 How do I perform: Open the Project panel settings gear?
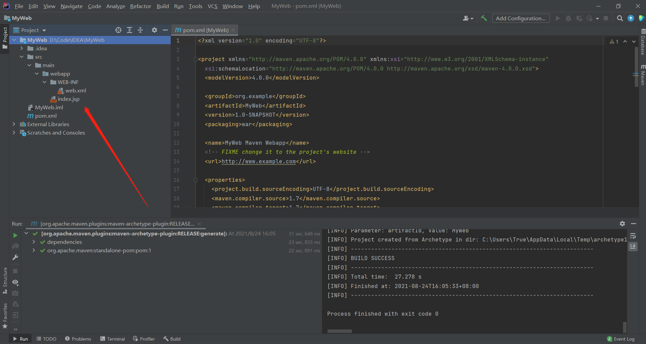coord(154,30)
